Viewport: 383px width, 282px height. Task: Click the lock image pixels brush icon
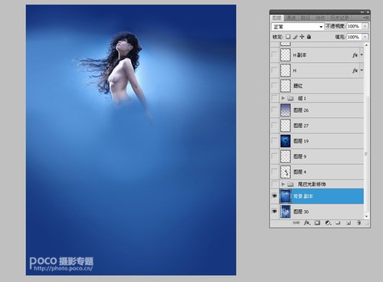[295, 37]
